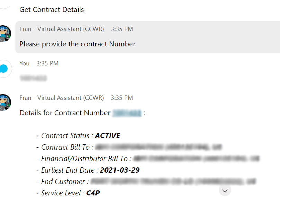
Task: Click Fran sender name above contract details
Action: pyautogui.click(x=62, y=98)
